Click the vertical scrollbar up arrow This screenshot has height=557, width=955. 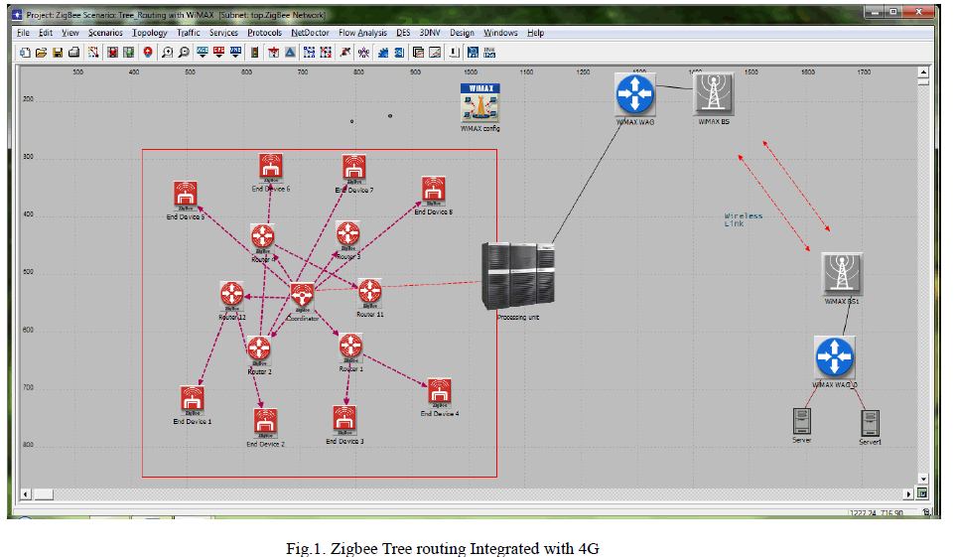(922, 75)
